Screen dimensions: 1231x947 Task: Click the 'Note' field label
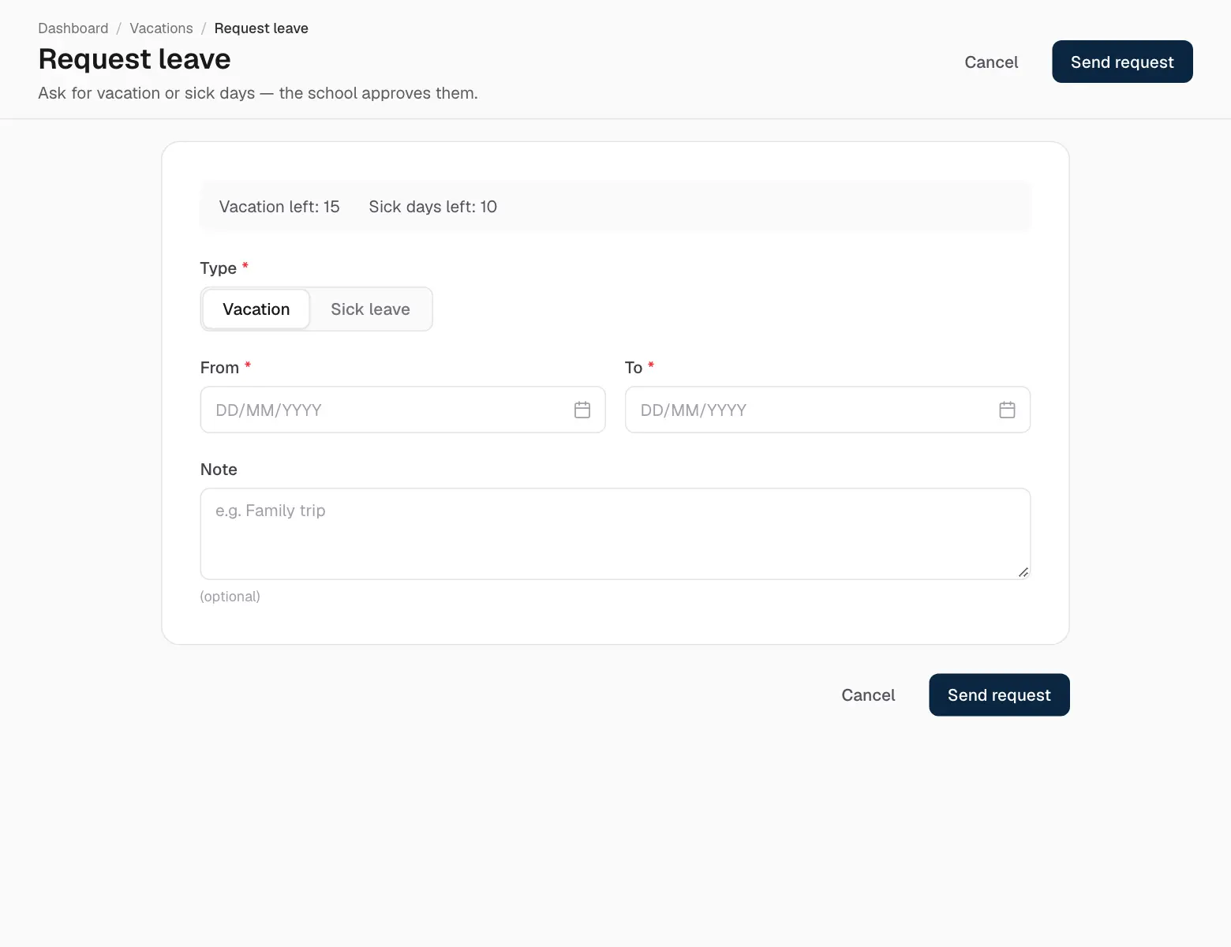click(x=219, y=470)
